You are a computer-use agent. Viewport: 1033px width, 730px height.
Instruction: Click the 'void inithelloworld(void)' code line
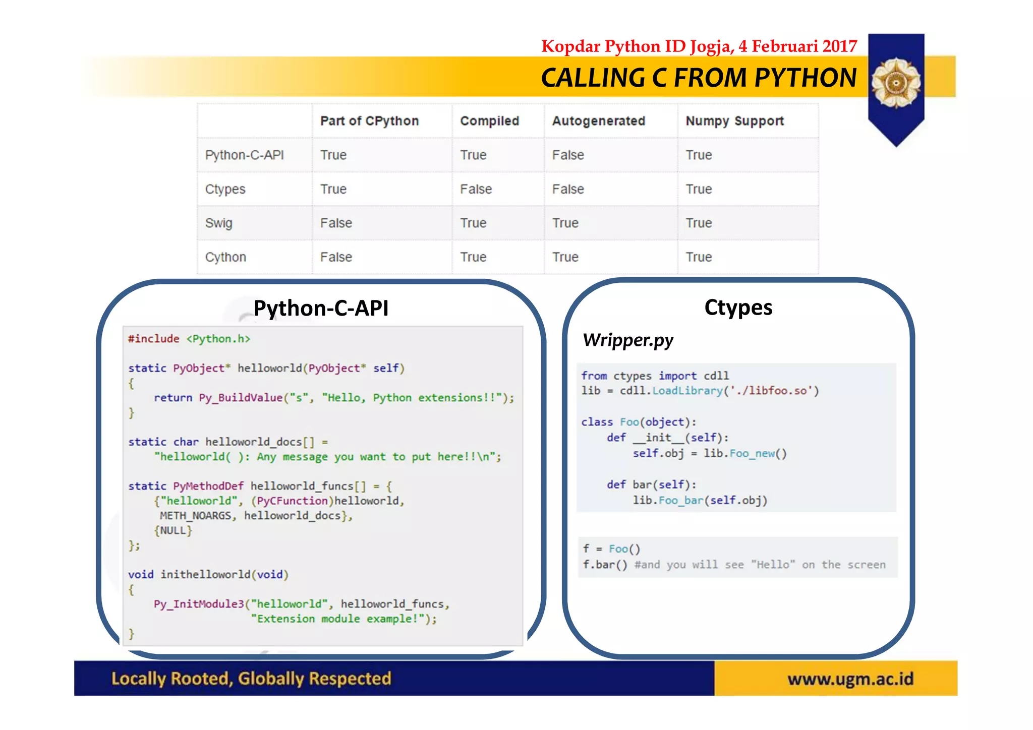click(x=208, y=575)
